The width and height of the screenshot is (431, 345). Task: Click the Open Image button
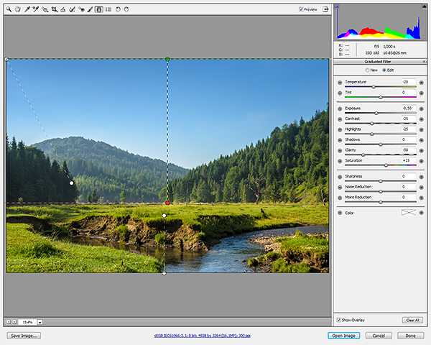[x=343, y=336]
